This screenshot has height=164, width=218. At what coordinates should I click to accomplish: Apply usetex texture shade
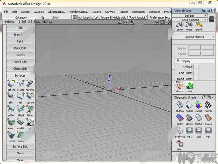point(189,118)
